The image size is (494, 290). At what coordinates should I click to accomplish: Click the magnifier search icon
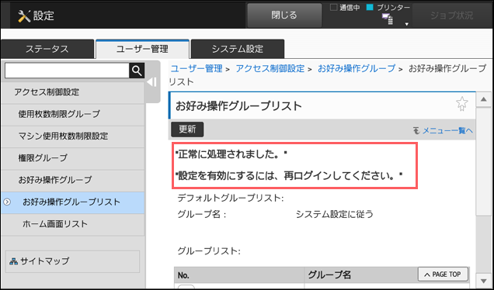[137, 71]
